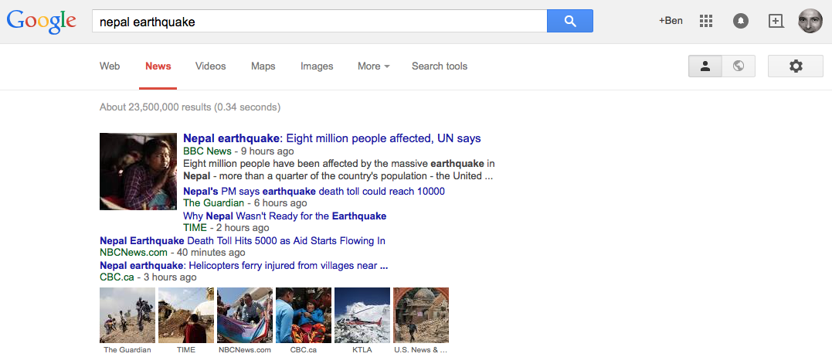Viewport: 832px width, 357px height.
Task: Open the notifications bell icon
Action: click(741, 22)
